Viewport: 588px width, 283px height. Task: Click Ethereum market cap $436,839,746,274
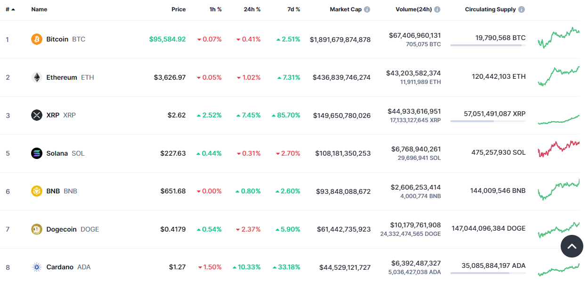pos(342,77)
